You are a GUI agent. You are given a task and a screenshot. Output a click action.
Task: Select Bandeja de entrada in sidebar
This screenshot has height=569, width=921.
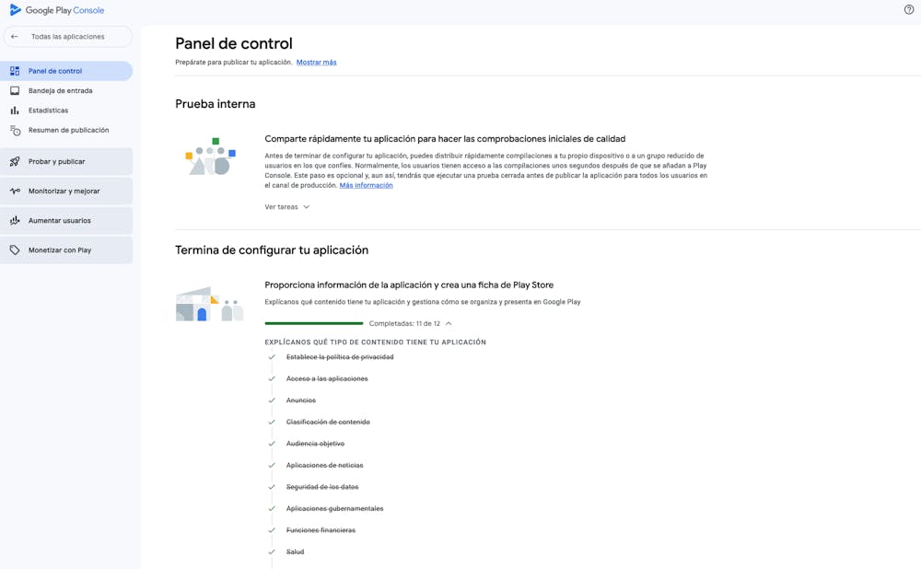coord(60,91)
